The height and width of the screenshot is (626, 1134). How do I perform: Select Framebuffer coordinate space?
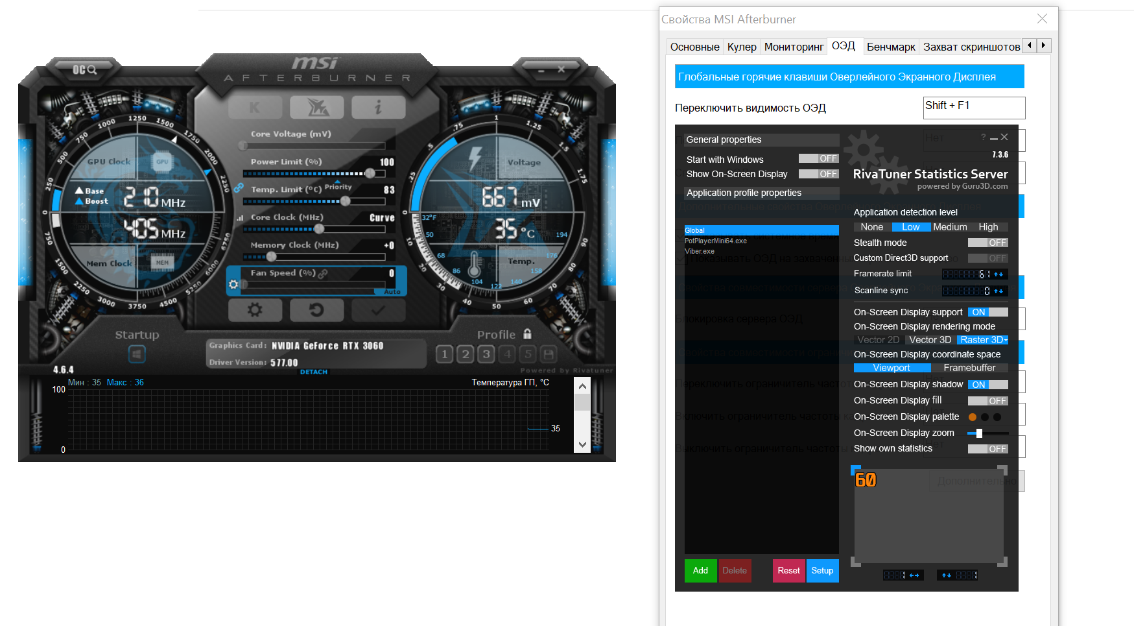(x=969, y=368)
